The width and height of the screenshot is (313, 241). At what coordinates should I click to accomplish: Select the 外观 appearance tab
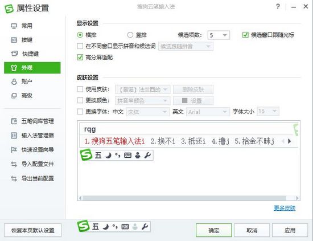[x=32, y=68]
